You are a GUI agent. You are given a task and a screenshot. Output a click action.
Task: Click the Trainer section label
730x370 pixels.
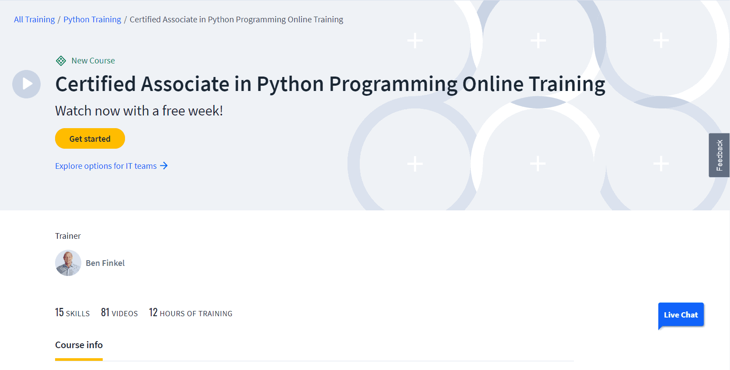pos(68,236)
